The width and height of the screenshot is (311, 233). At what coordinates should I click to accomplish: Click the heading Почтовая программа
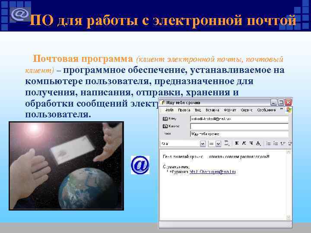coord(83,59)
